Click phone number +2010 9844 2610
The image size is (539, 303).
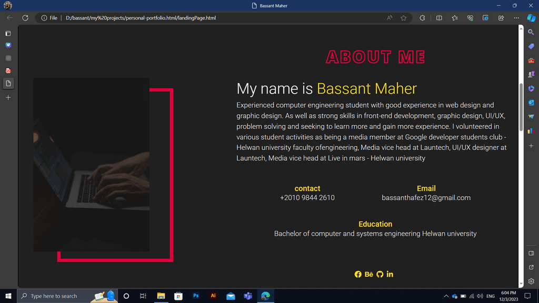pos(307,198)
